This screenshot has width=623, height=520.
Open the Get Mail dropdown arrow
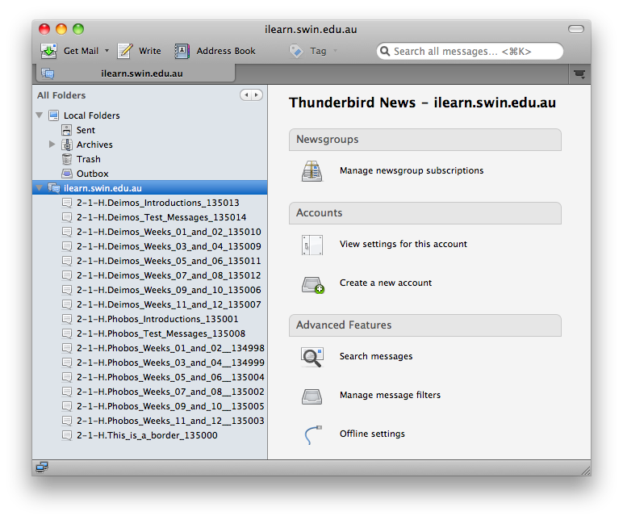[107, 51]
